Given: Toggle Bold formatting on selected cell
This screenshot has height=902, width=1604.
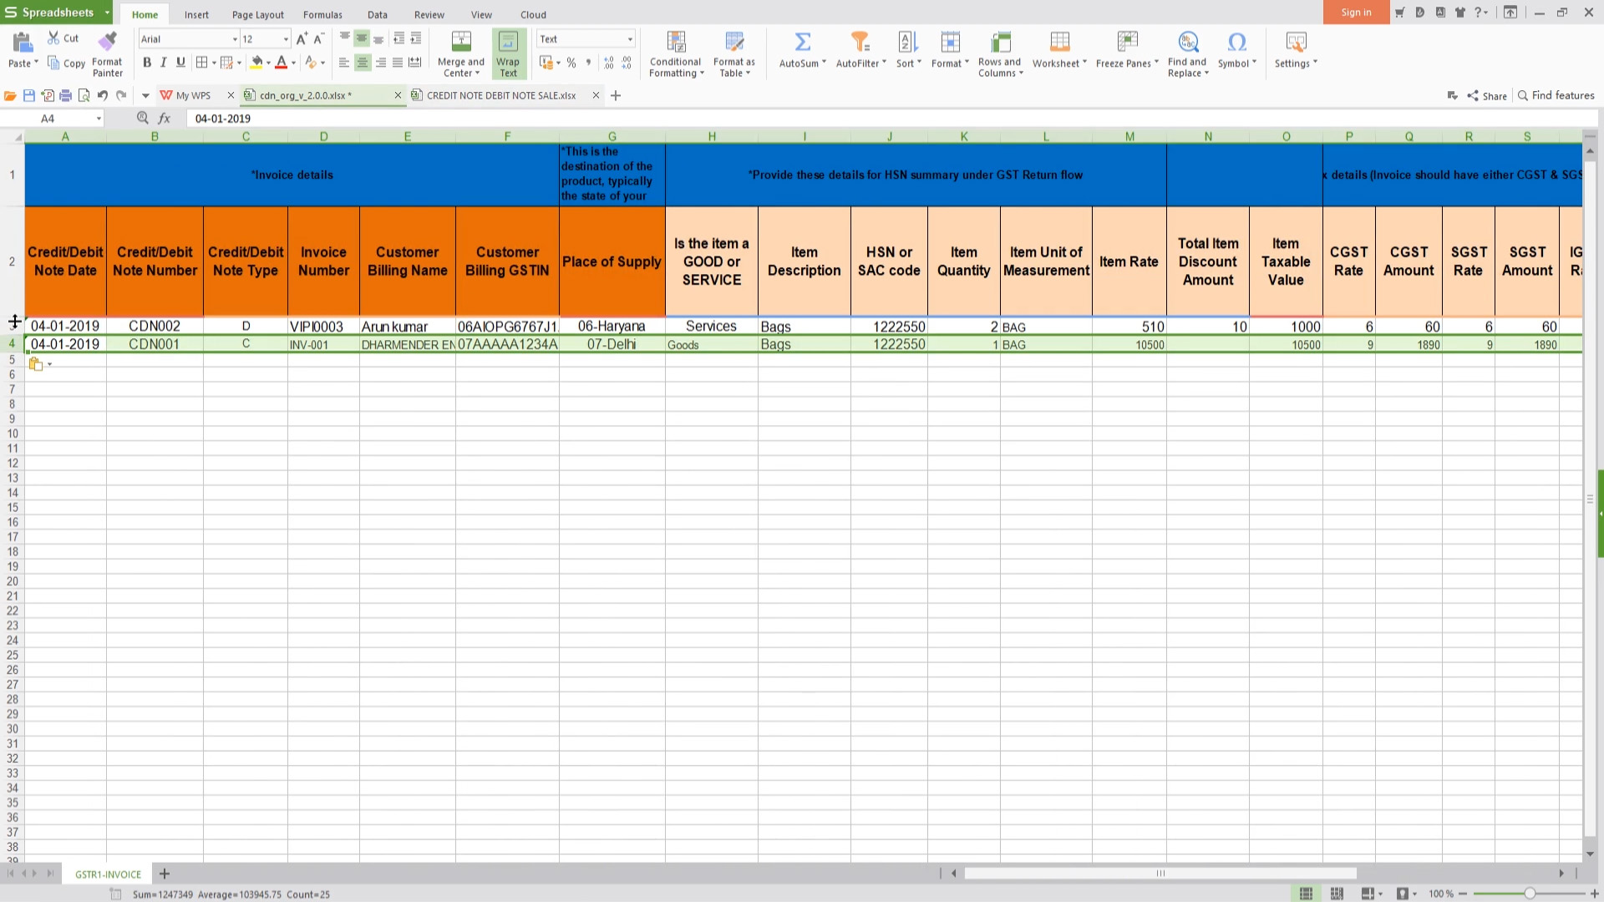Looking at the screenshot, I should pyautogui.click(x=148, y=63).
